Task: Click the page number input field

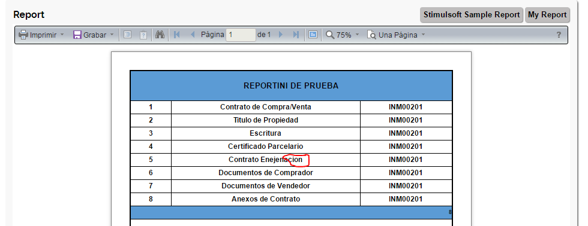Action: 241,35
